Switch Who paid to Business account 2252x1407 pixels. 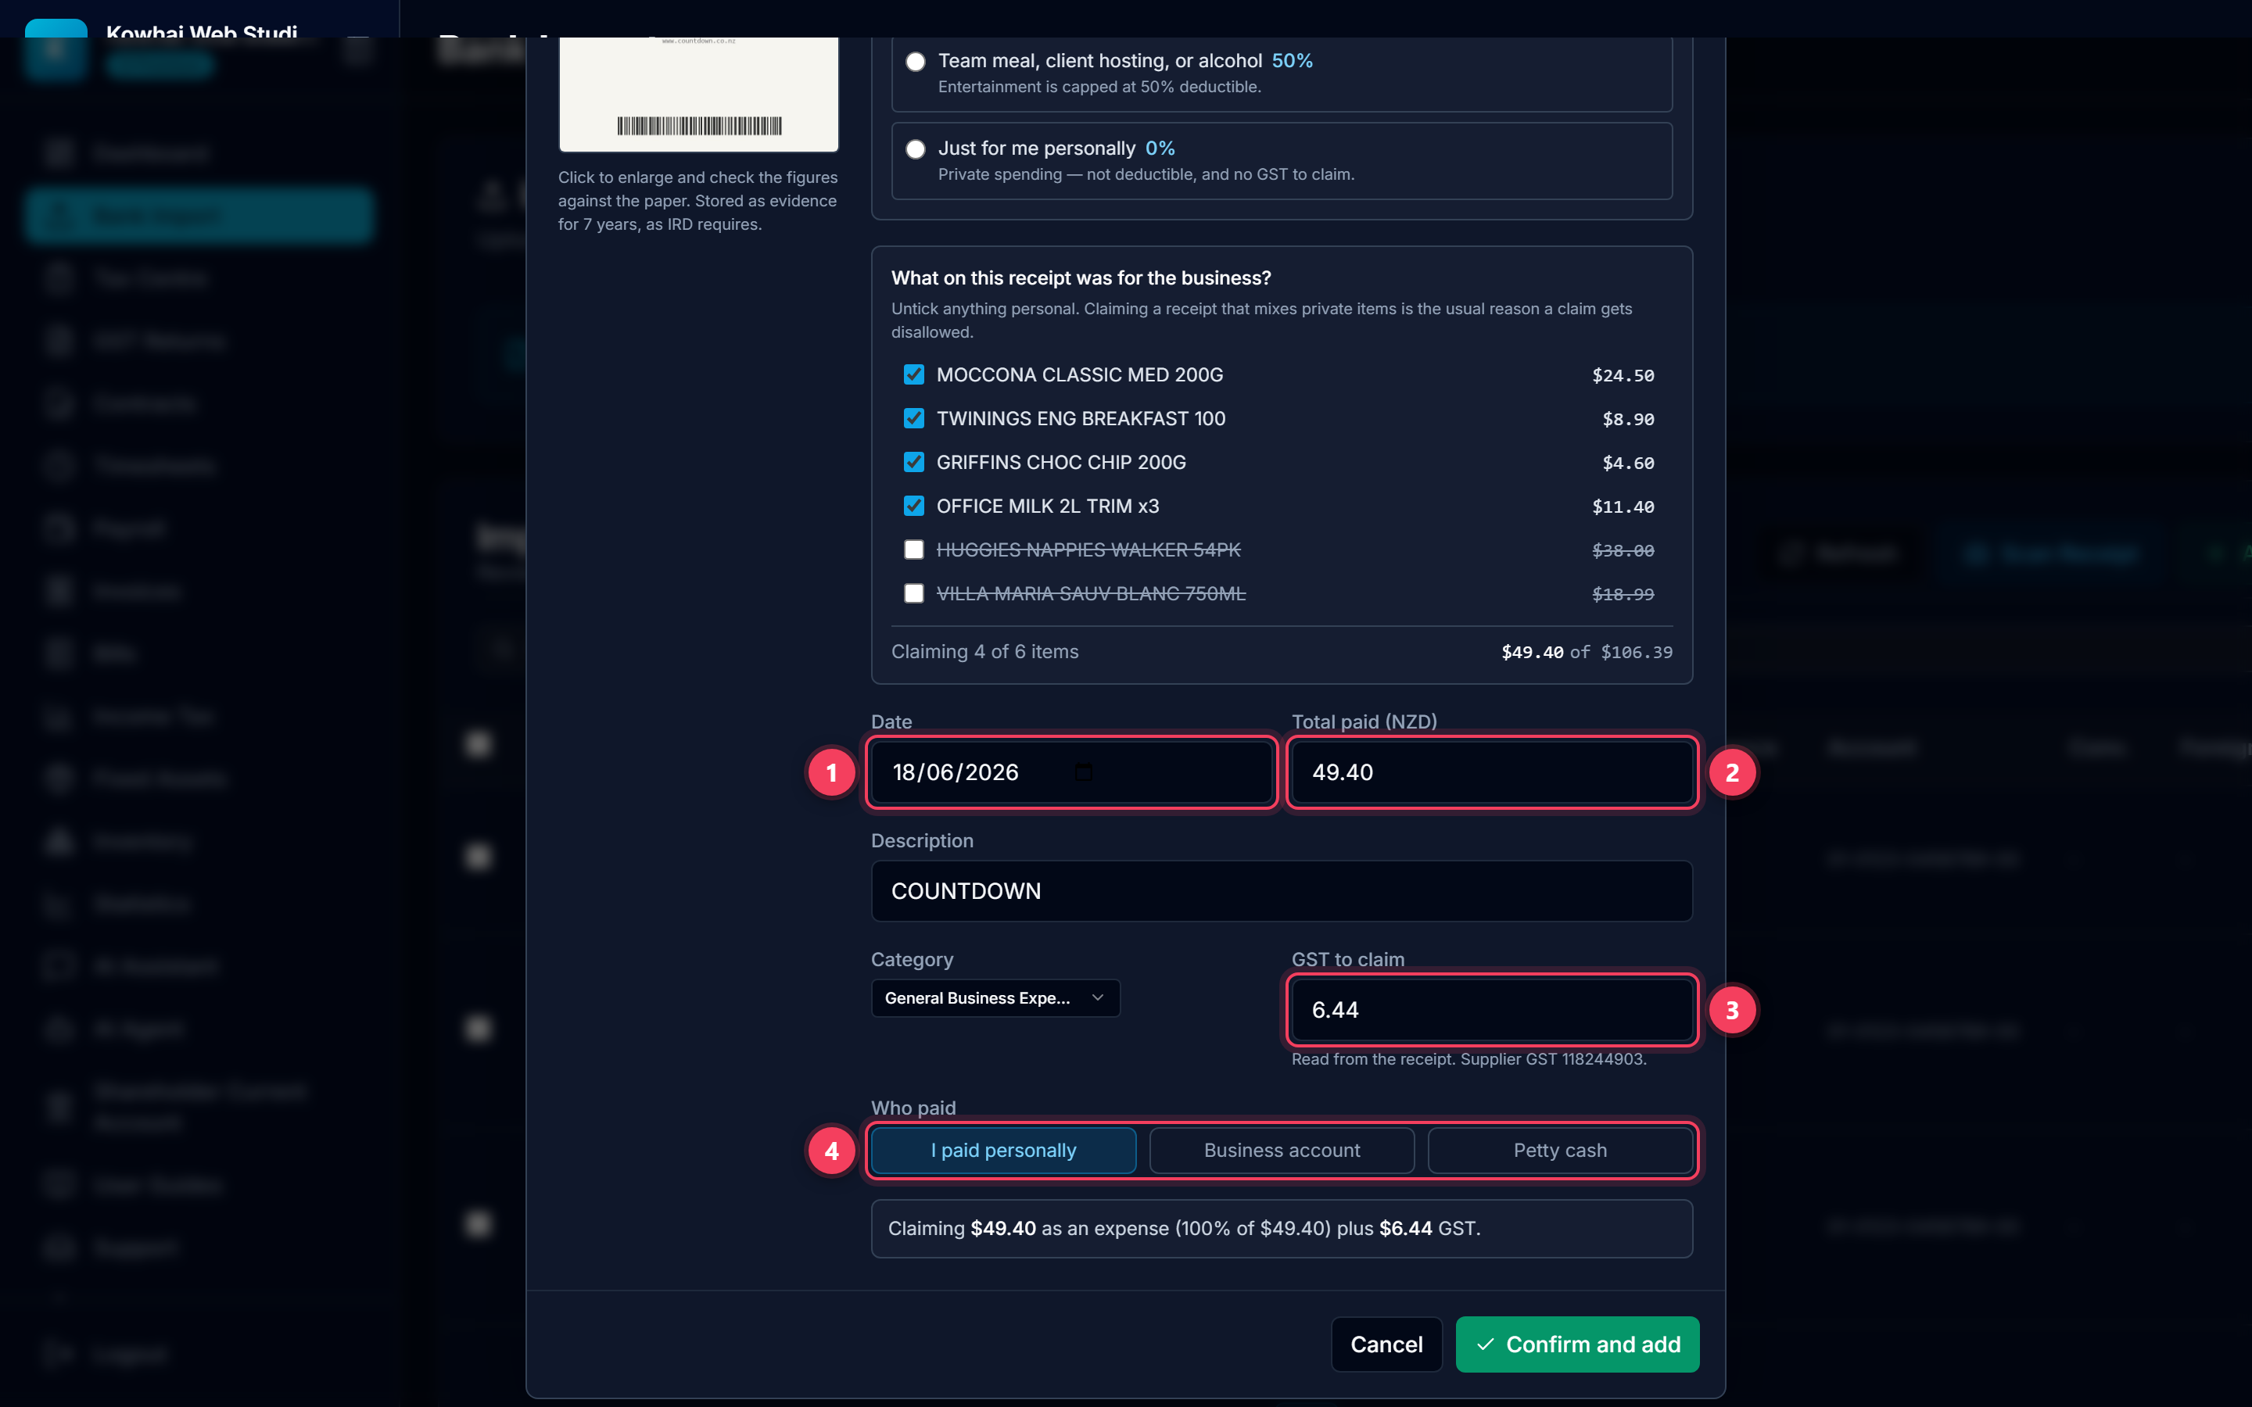(1282, 1150)
